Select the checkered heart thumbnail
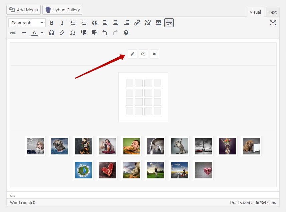286x212 pixels. (203, 170)
